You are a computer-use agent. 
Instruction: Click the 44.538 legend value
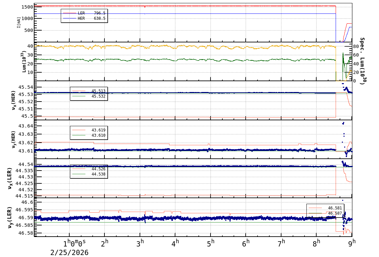[99, 174]
